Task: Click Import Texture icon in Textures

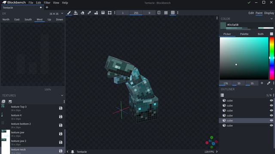Action: pyautogui.click(x=10, y=101)
